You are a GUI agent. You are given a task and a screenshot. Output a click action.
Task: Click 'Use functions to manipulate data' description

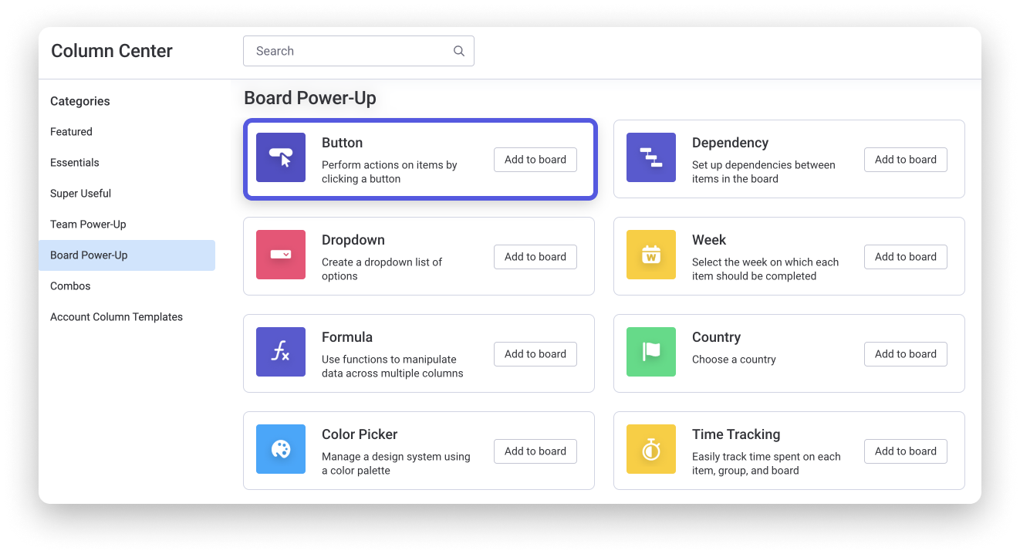[393, 367]
